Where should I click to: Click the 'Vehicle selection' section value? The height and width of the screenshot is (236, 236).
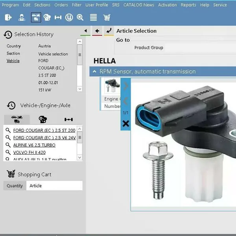tap(53, 54)
